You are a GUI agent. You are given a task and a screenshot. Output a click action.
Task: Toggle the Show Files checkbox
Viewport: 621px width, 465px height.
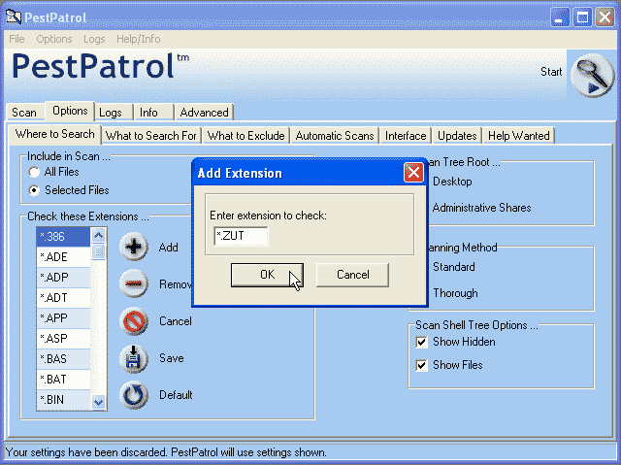(421, 365)
